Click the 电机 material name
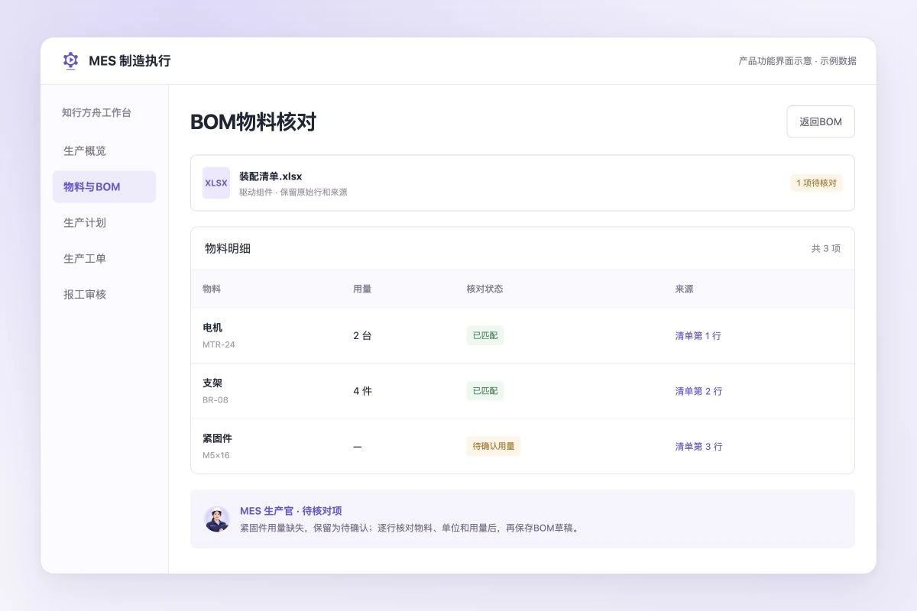This screenshot has width=917, height=611. pyautogui.click(x=212, y=328)
